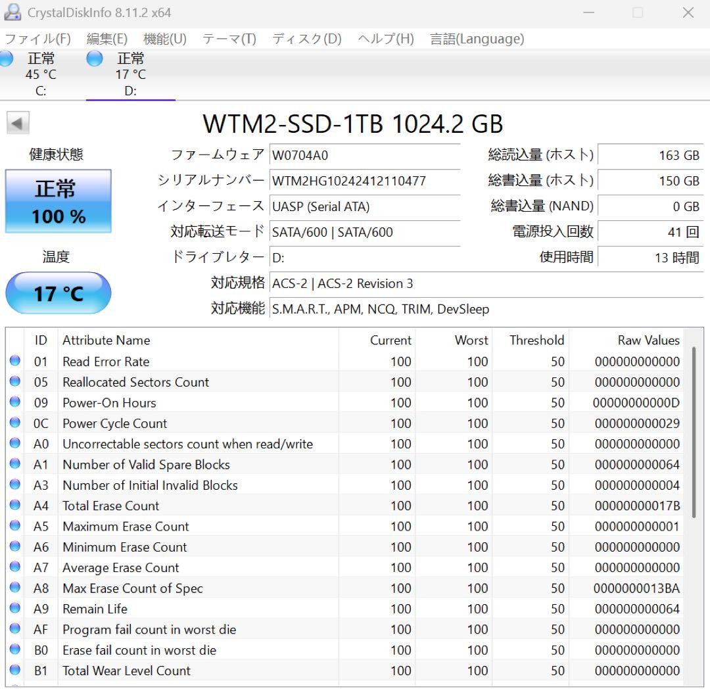Image resolution: width=710 pixels, height=689 pixels.
Task: Click the status dot for Max Erase Count of Spec
Action: click(x=15, y=587)
